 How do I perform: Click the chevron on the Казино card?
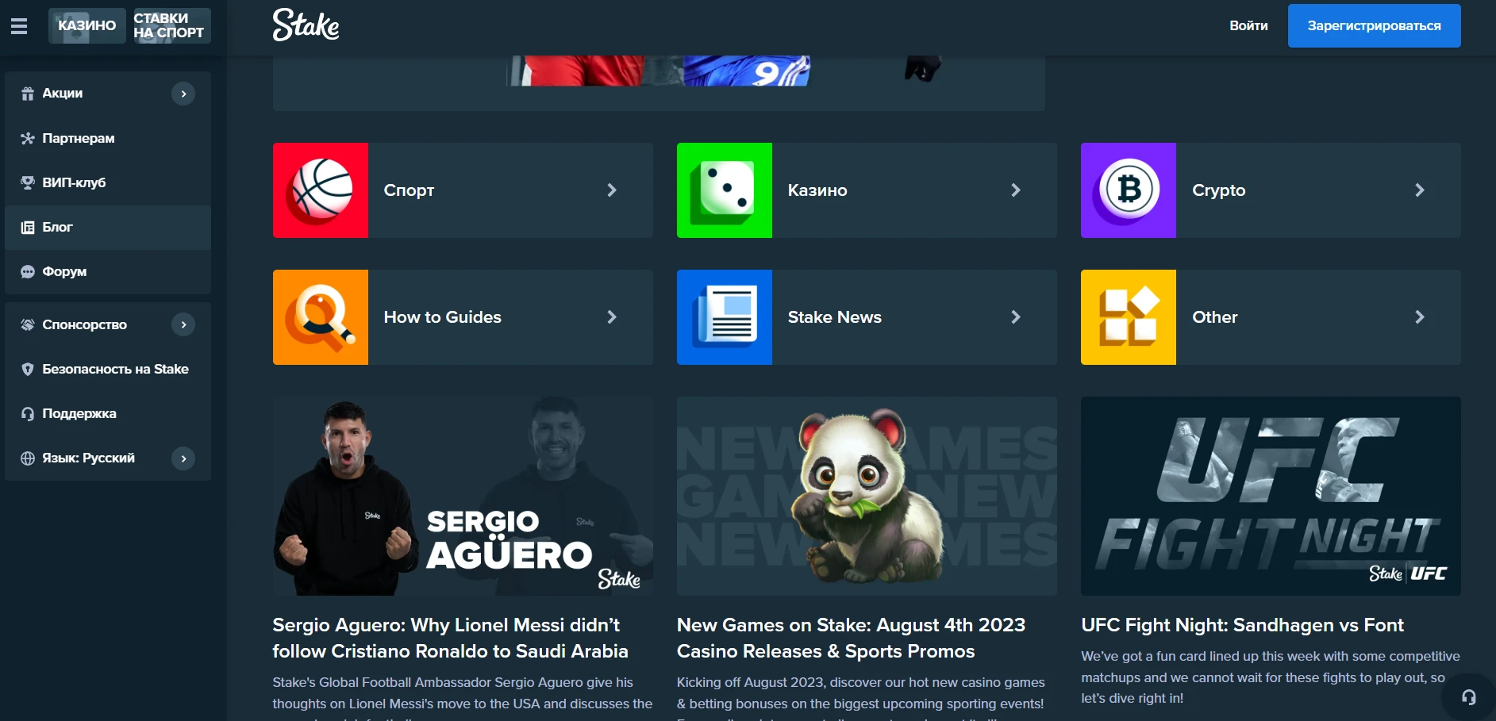pyautogui.click(x=1016, y=190)
